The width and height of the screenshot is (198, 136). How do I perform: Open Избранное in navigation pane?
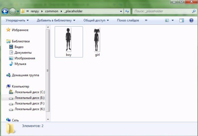pos(20,30)
